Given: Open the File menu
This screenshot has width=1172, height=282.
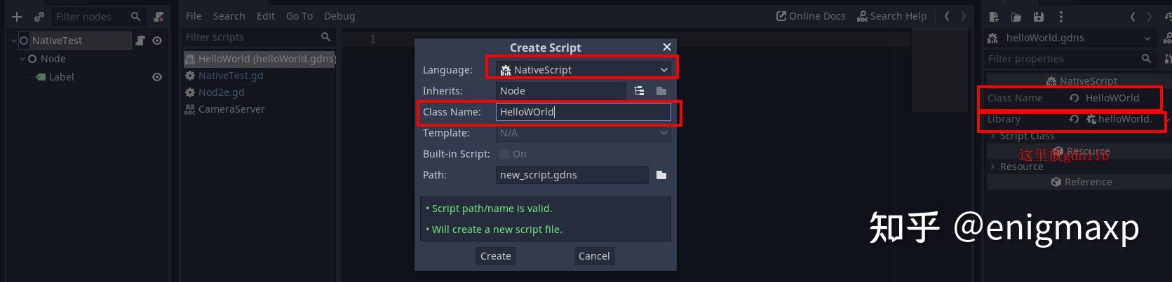Looking at the screenshot, I should tap(194, 16).
